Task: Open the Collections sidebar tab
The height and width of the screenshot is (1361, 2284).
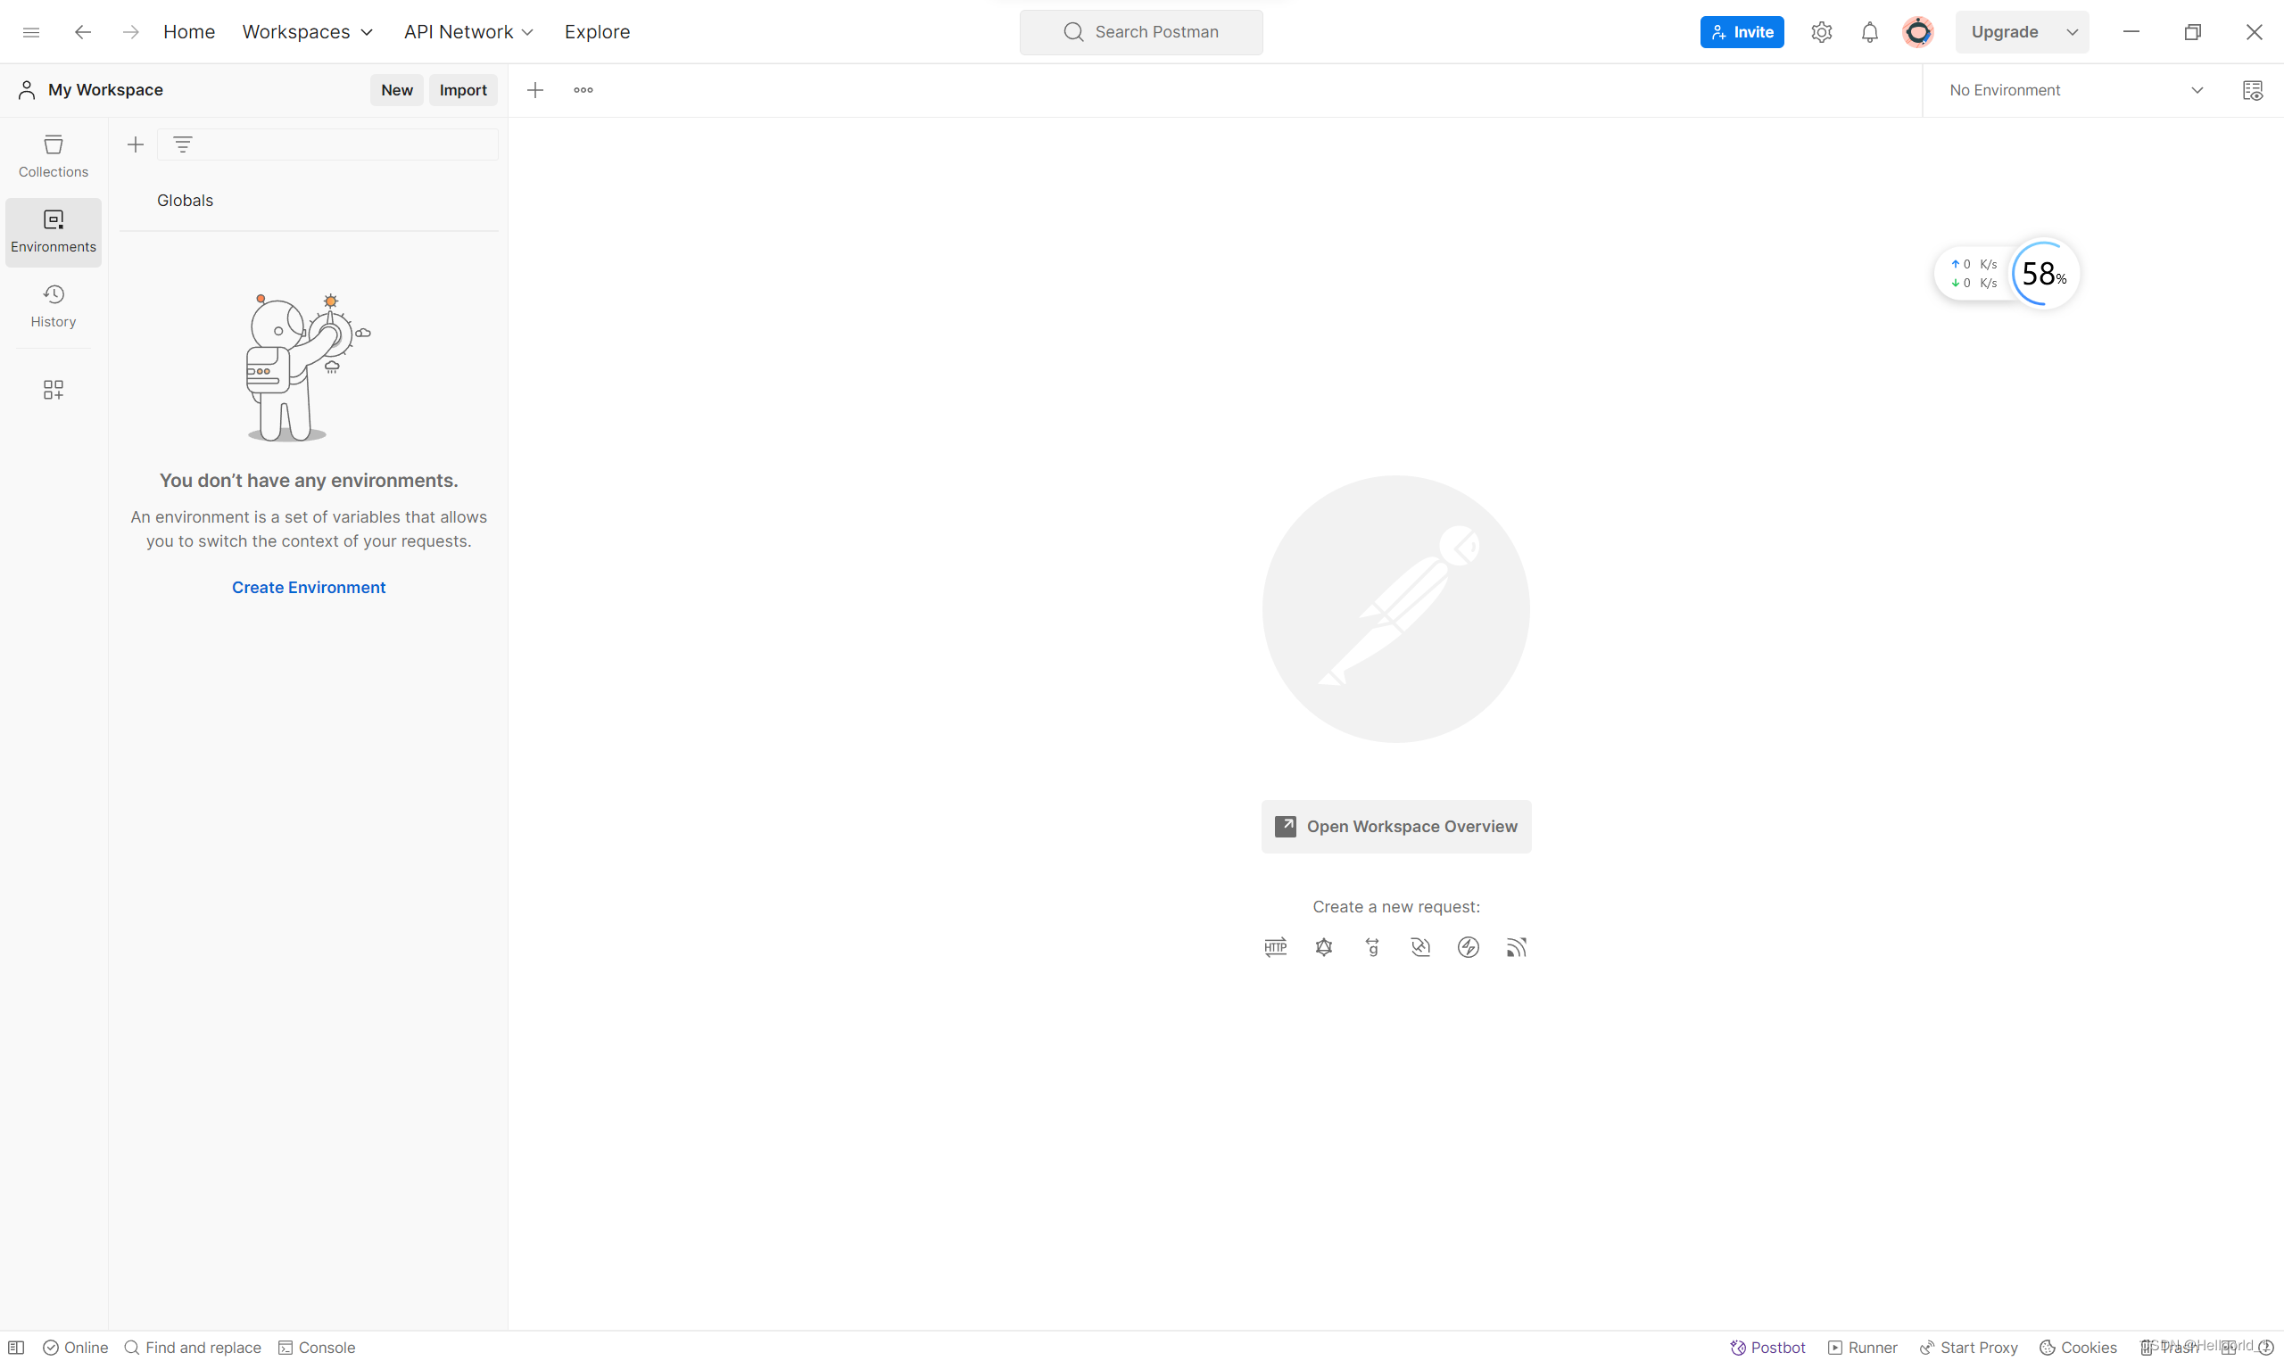Action: 54,155
